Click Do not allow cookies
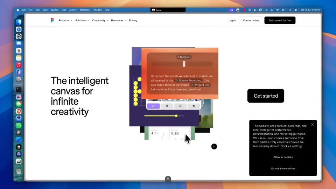 pyautogui.click(x=283, y=168)
